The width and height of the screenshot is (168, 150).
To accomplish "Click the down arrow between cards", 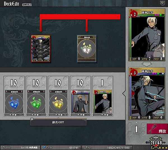I will coord(147,64).
